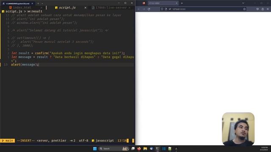Open a new Firefox tab
Image resolution: width=271 pixels, height=152 pixels.
[182, 3]
